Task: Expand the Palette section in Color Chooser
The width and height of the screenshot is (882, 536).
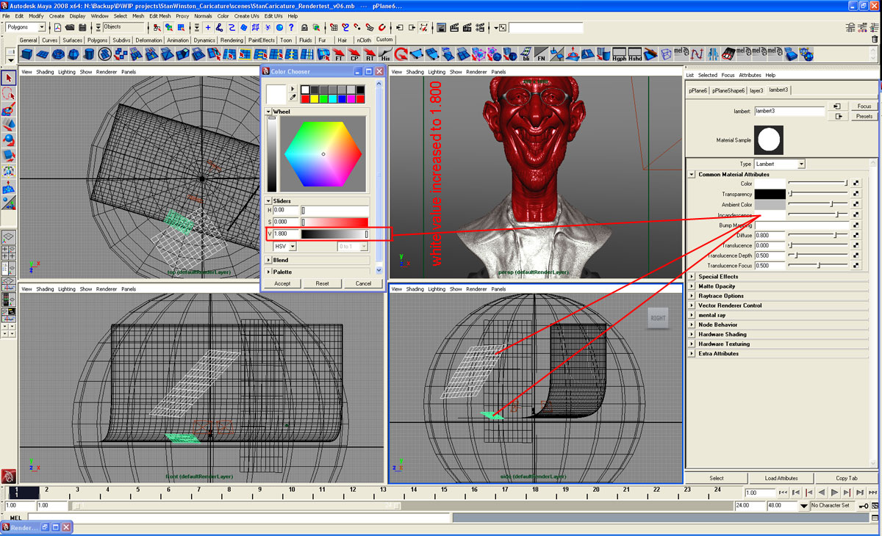Action: (x=269, y=272)
